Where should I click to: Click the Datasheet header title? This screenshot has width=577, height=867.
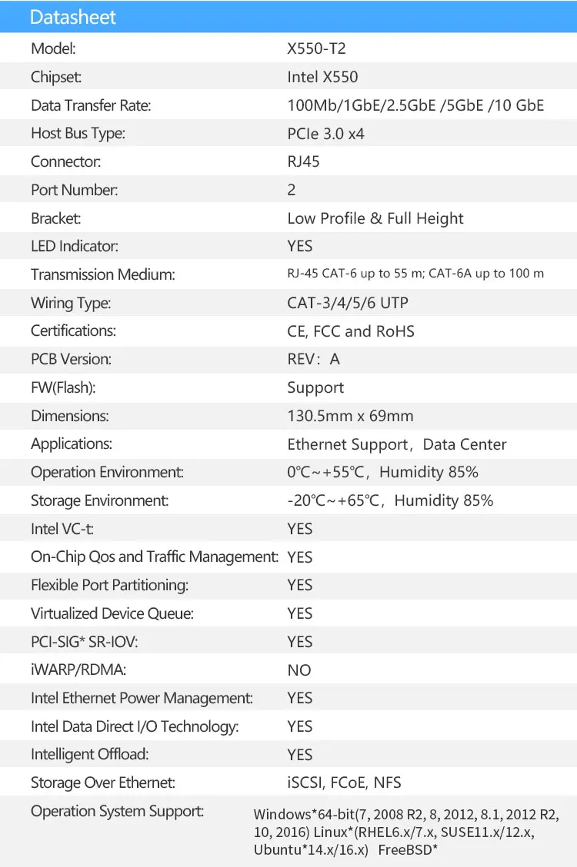pyautogui.click(x=73, y=17)
